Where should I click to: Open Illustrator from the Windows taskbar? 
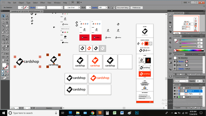click(100, 113)
